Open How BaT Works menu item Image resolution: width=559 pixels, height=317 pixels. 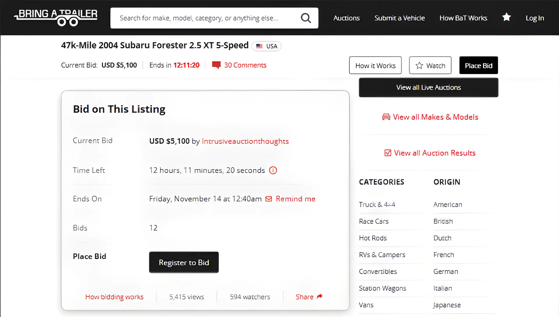tap(463, 18)
